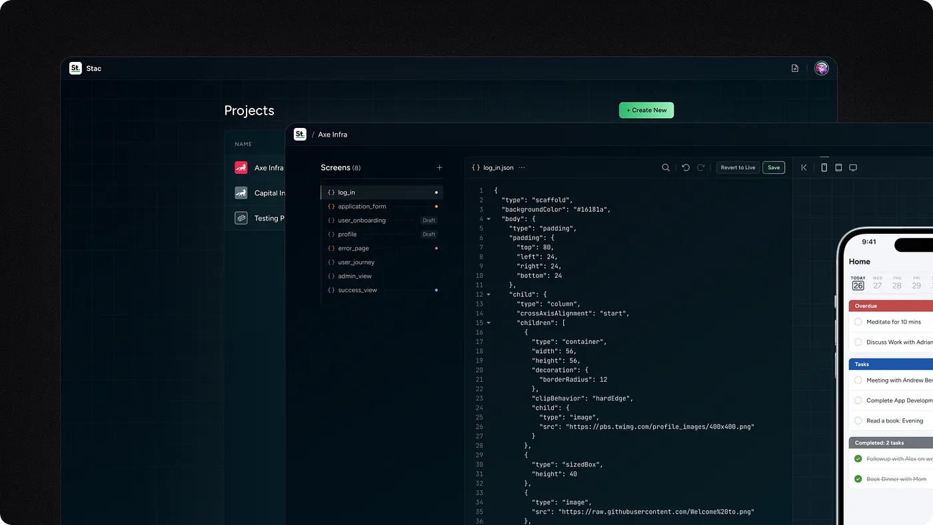Open the Axe Infra breadcrumb
This screenshot has height=525, width=933.
coord(333,134)
